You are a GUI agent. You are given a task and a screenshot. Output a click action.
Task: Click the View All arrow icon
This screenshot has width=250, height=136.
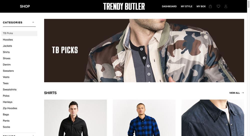(243, 93)
